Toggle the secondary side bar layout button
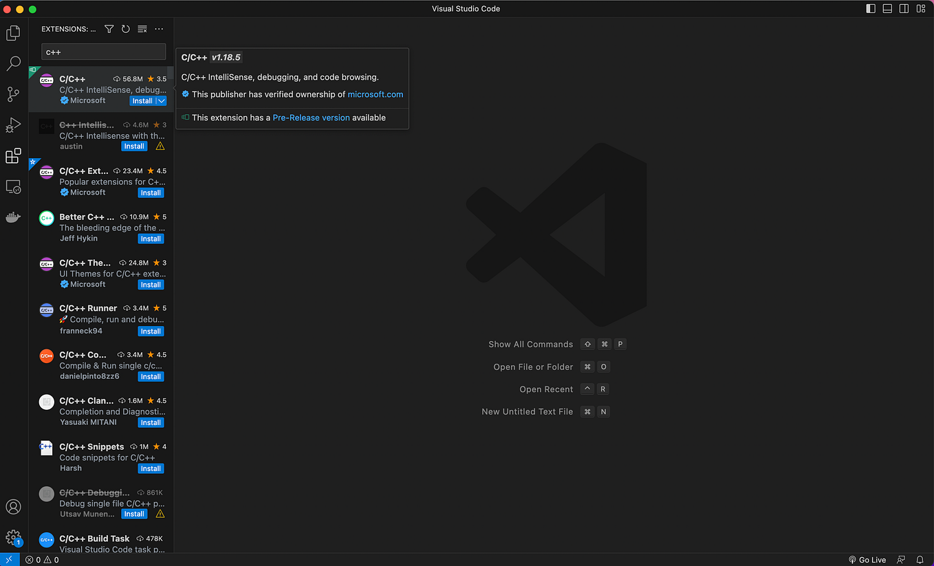The width and height of the screenshot is (934, 566). click(x=904, y=9)
